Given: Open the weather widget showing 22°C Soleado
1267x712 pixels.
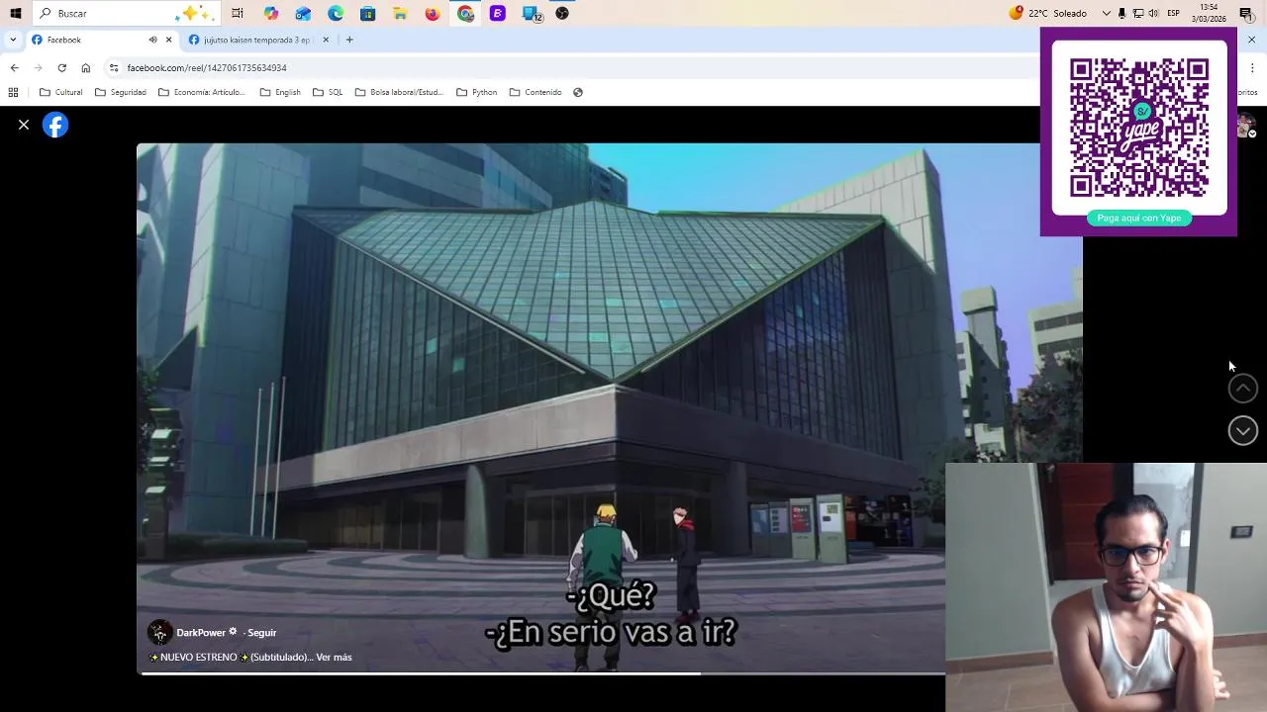Looking at the screenshot, I should [1047, 13].
